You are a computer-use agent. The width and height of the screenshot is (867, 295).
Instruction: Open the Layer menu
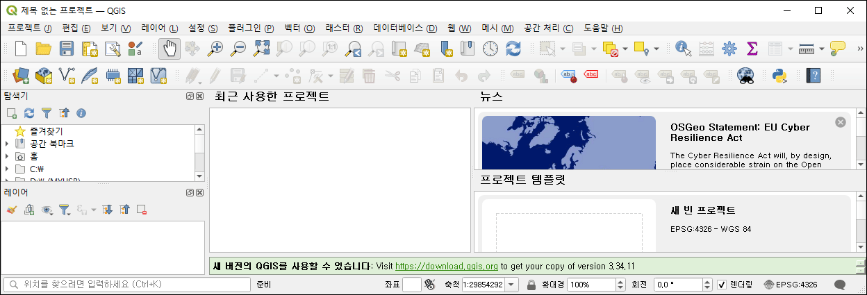tap(160, 28)
